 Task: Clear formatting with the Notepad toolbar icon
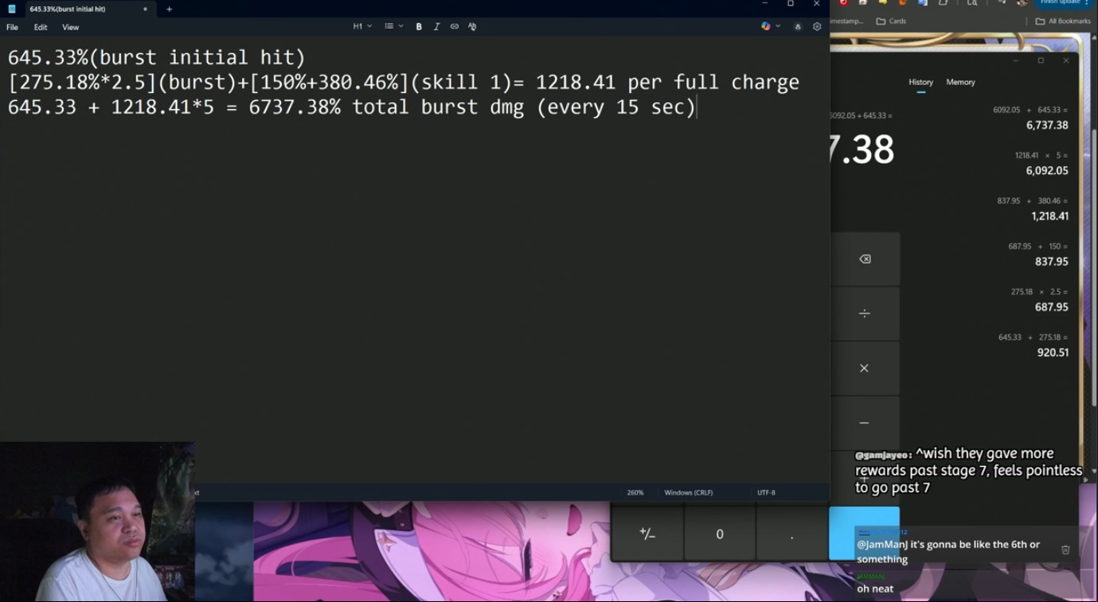click(x=472, y=26)
